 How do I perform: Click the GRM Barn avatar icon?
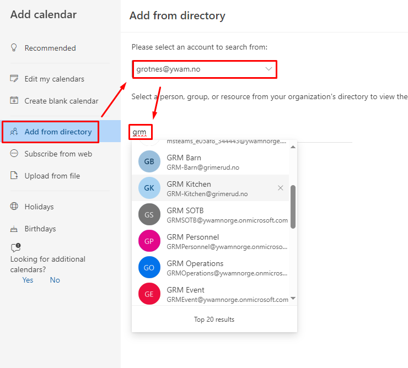coord(149,162)
